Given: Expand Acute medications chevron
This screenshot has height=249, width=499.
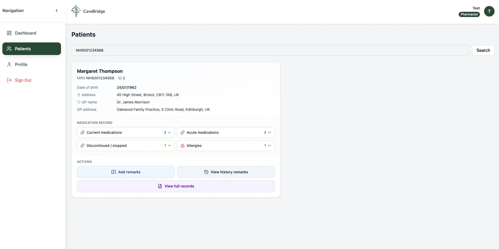Looking at the screenshot, I should pos(269,132).
